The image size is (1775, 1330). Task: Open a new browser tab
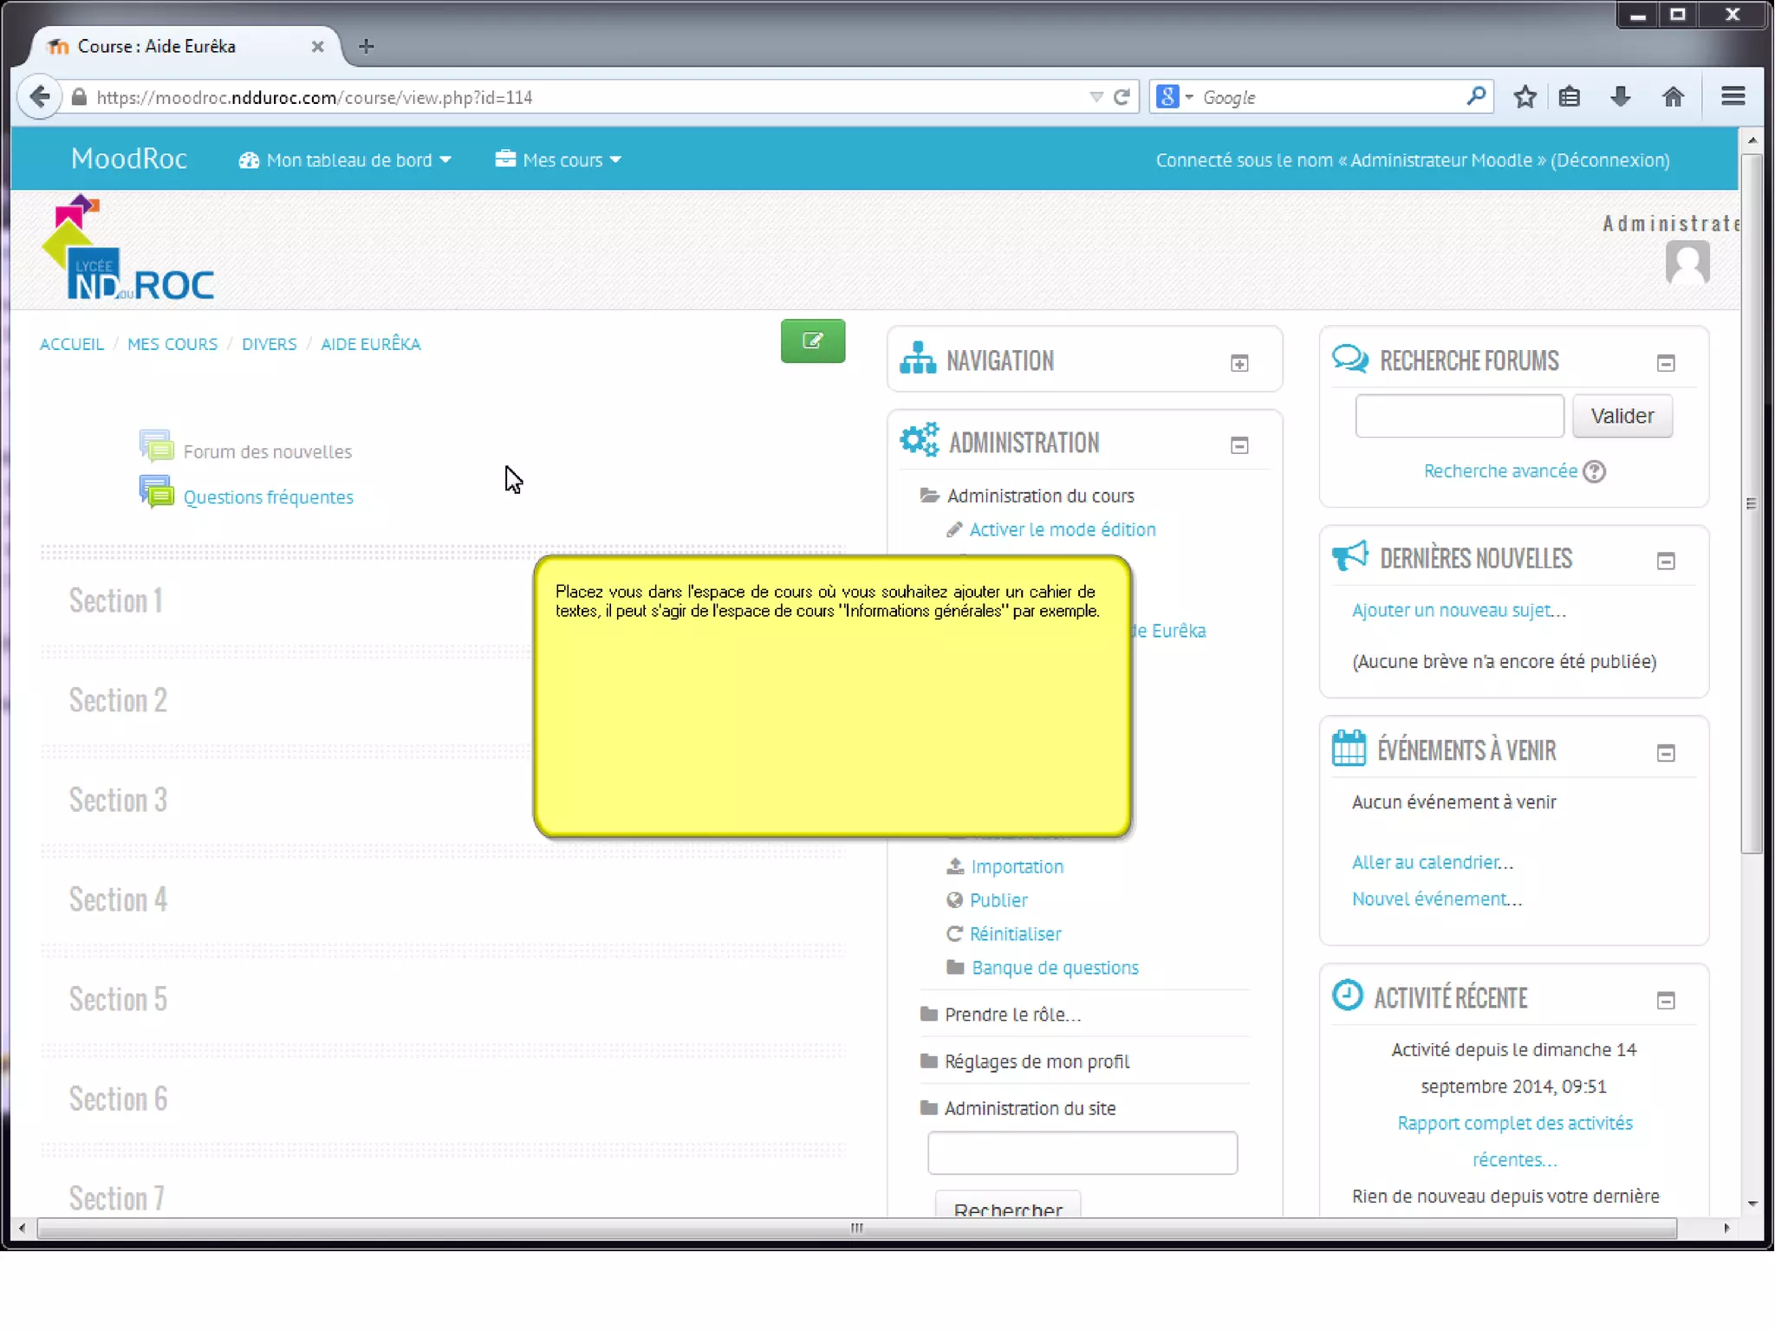[x=366, y=47]
